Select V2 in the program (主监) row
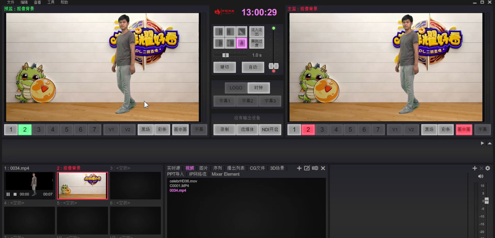495x238 pixels. pos(411,130)
